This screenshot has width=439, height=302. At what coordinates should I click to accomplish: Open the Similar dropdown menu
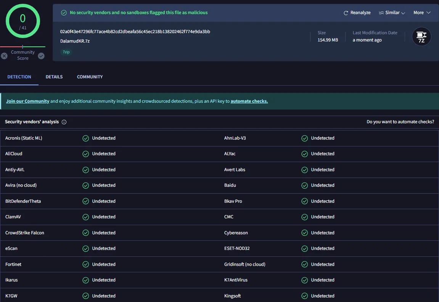[392, 13]
